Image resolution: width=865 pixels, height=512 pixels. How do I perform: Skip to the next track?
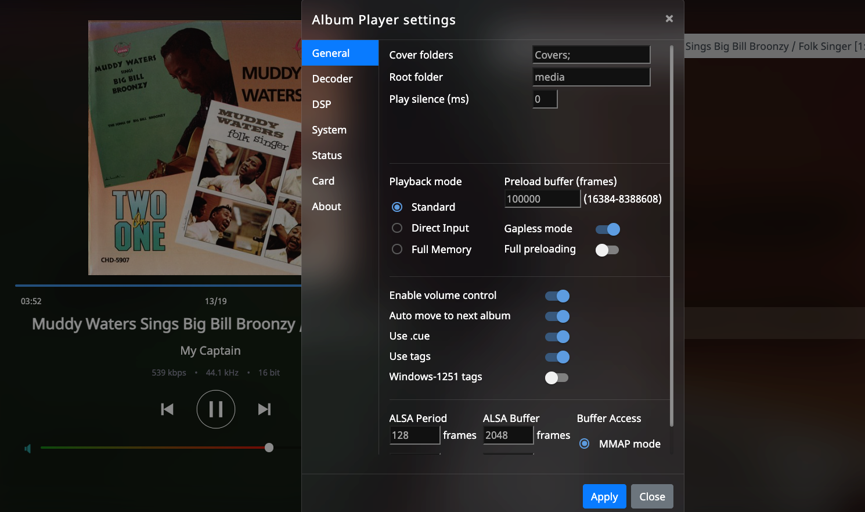click(264, 409)
